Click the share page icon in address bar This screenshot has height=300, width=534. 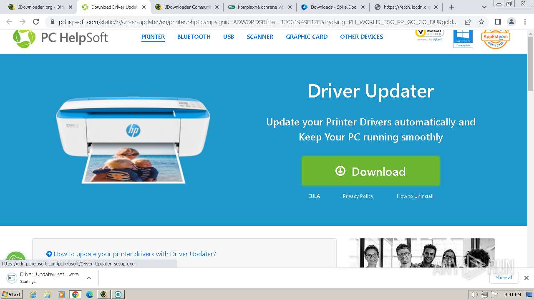click(468, 22)
